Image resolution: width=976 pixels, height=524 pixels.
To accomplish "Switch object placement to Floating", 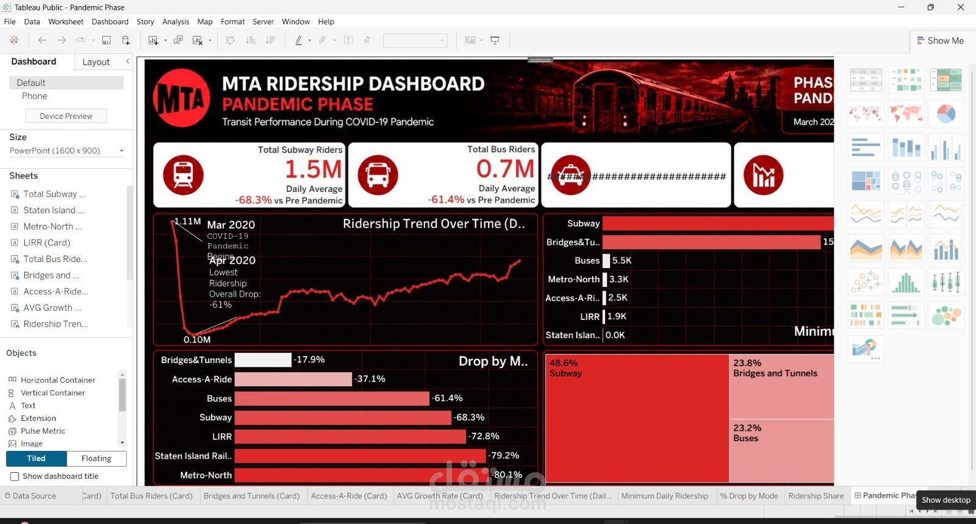I will pos(96,458).
